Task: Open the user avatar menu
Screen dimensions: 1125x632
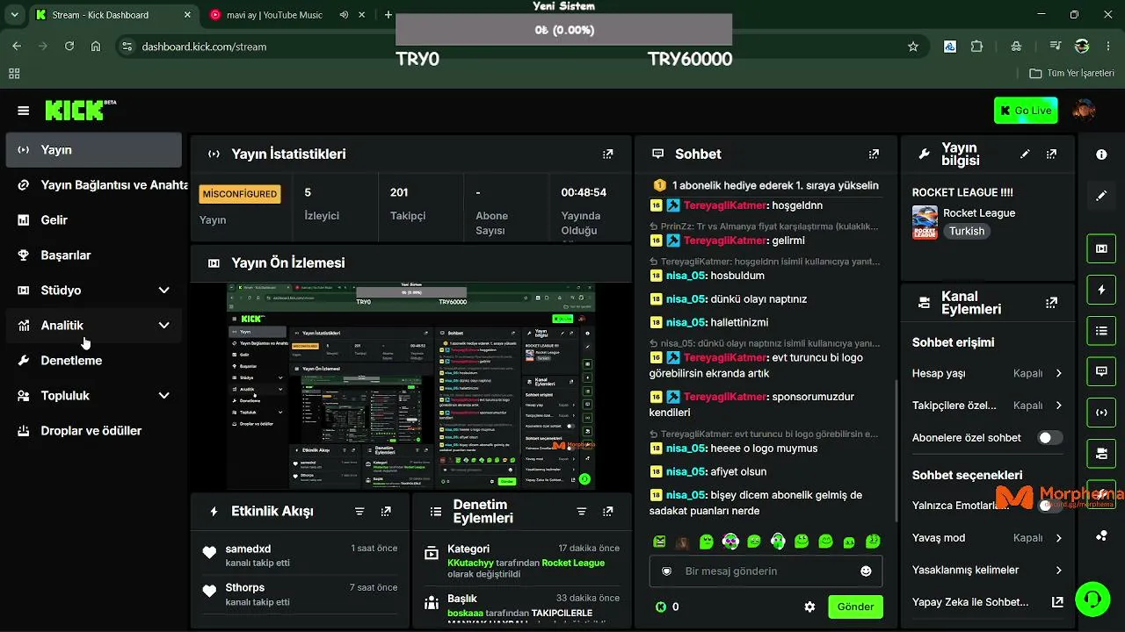Action: [1084, 111]
